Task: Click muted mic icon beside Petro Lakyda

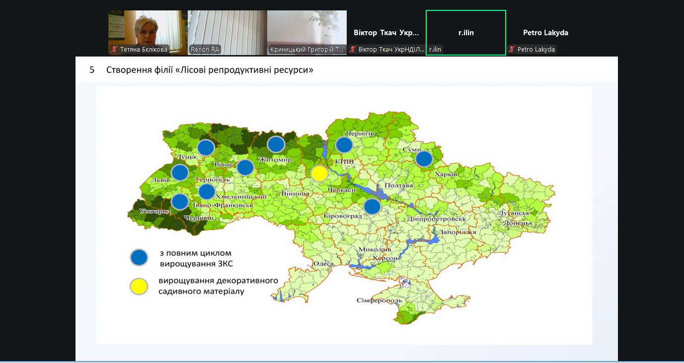Action: (512, 50)
